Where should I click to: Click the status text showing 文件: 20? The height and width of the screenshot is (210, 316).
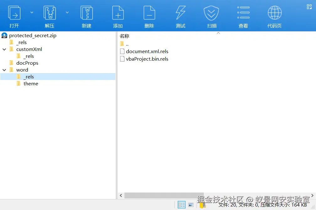pos(227,205)
